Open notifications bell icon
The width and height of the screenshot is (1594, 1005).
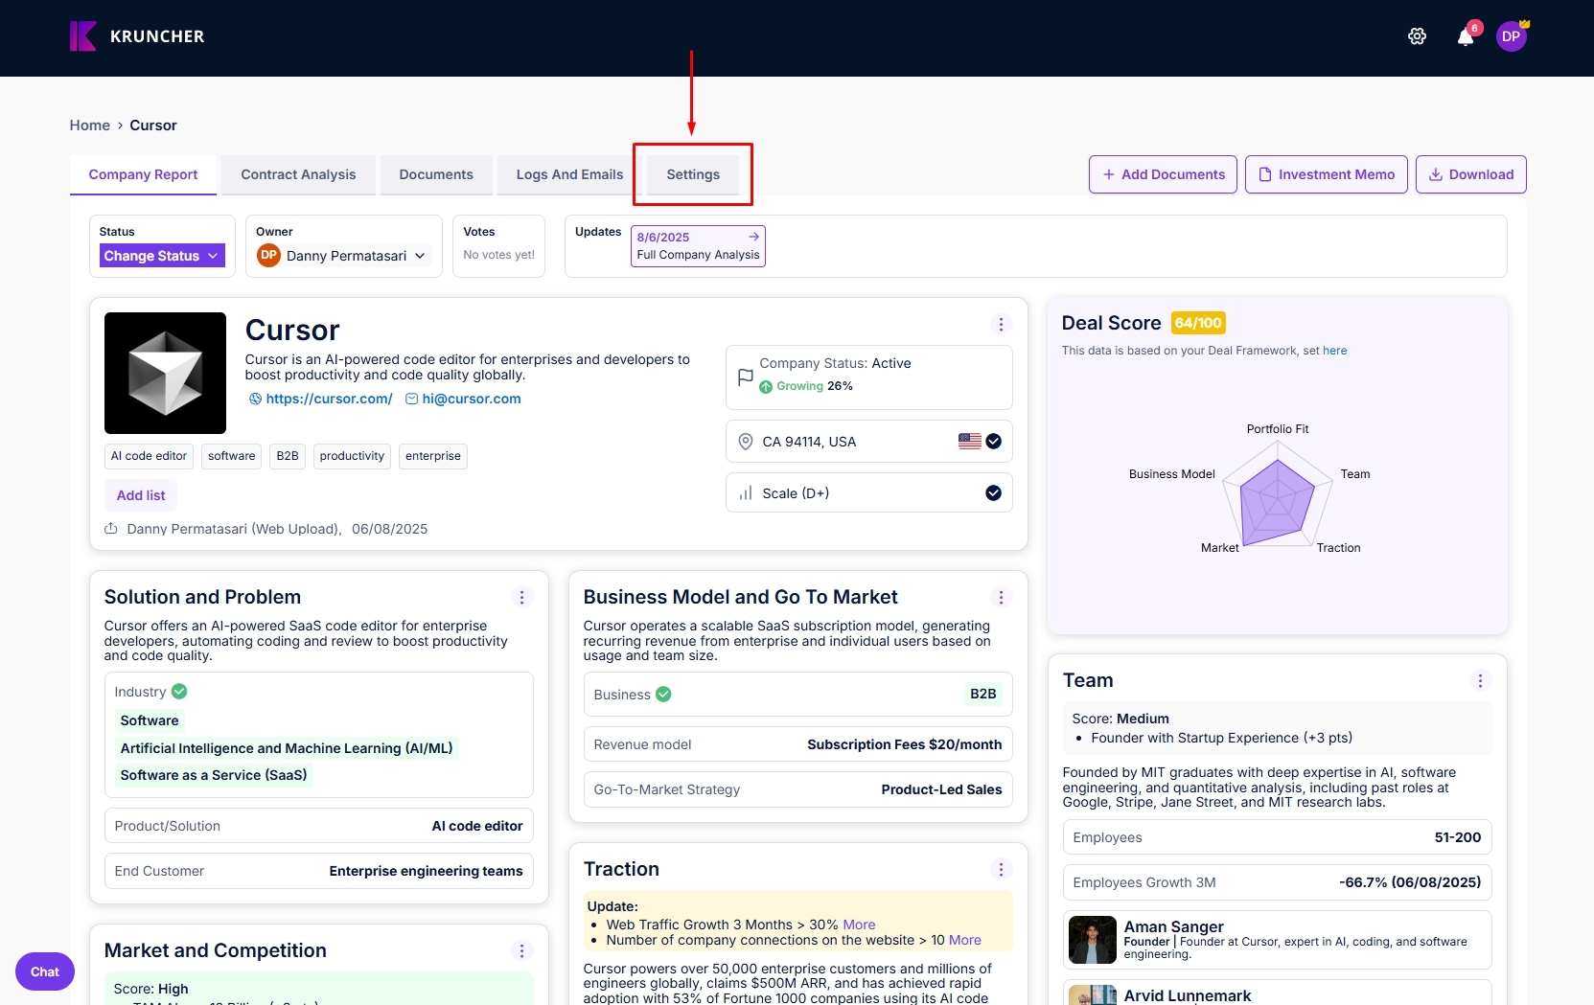click(1466, 37)
